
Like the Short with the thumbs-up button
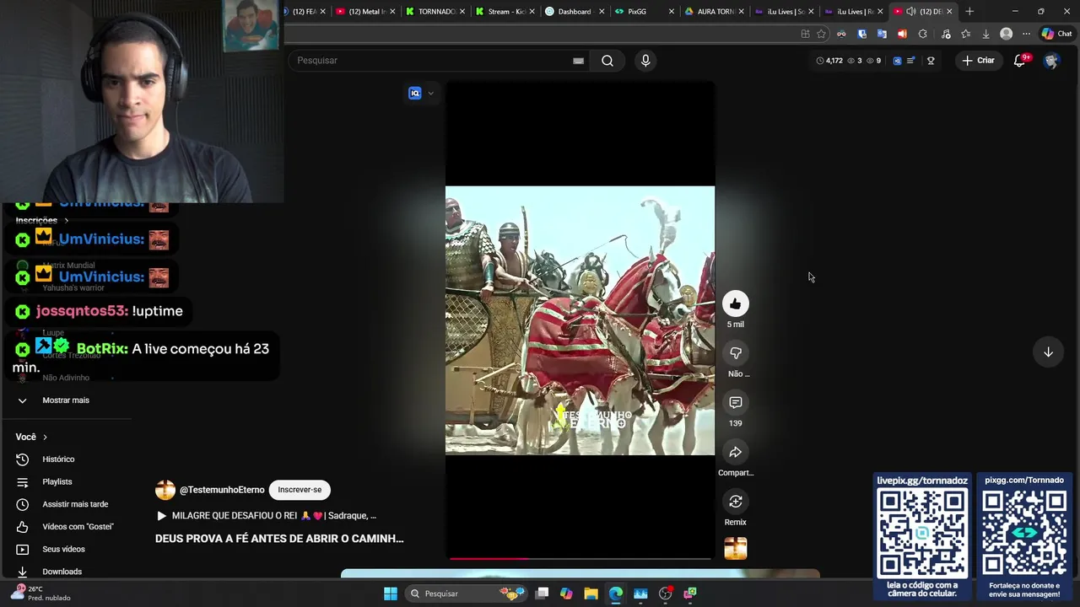[x=736, y=303]
